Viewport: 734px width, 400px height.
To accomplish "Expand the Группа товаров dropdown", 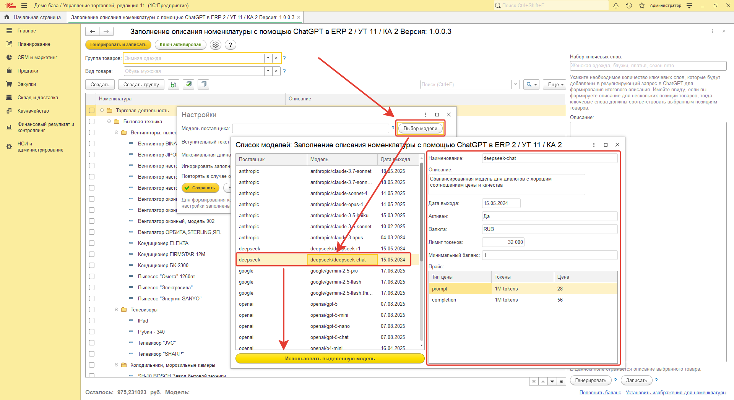I will click(x=268, y=58).
